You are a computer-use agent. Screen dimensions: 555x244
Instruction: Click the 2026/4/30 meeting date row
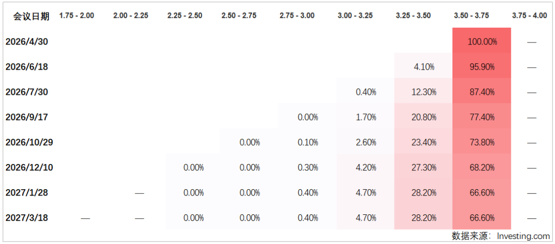tap(27, 41)
